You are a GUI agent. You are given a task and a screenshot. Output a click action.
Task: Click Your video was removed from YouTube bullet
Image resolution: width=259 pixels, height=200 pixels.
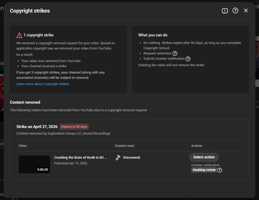(51, 61)
